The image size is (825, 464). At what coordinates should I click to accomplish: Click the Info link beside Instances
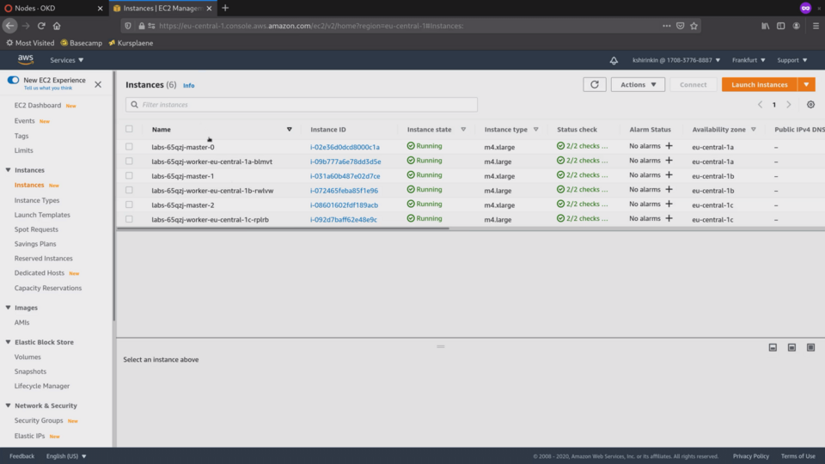(x=188, y=85)
